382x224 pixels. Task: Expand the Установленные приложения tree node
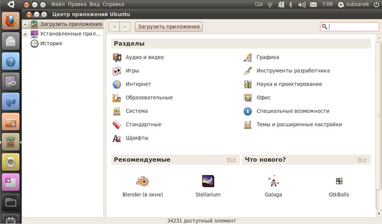(25, 34)
